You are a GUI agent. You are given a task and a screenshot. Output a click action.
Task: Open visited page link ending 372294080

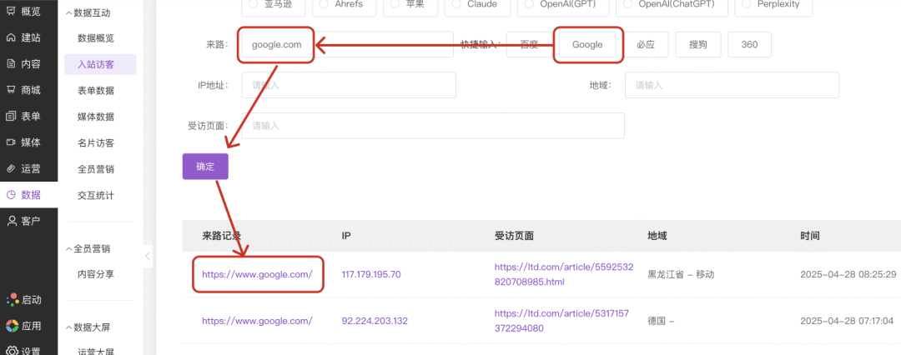[561, 321]
